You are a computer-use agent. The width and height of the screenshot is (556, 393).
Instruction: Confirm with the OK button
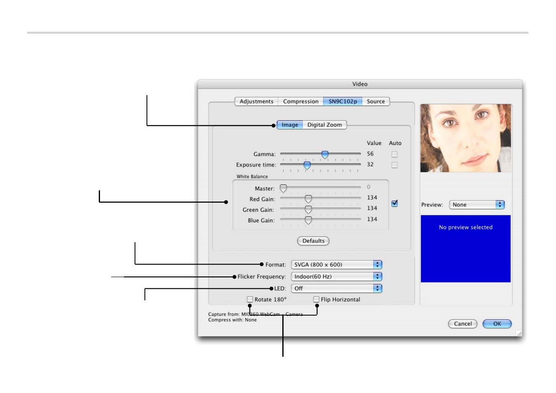pyautogui.click(x=497, y=324)
